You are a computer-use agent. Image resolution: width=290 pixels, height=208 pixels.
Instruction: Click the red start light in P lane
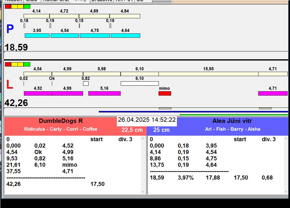click(x=8, y=6)
